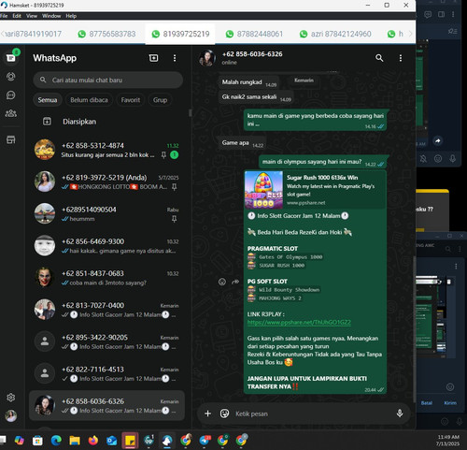
Task: Click the new chat icon
Action: 153,58
